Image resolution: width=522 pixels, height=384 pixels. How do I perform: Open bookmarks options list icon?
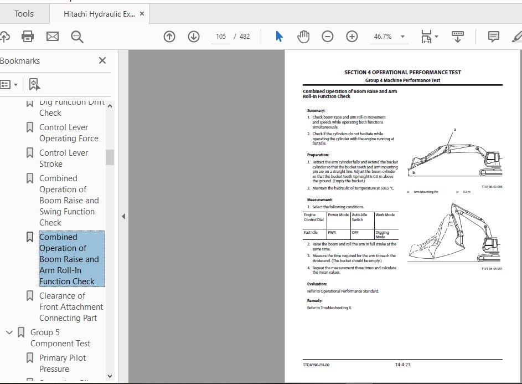[x=5, y=84]
